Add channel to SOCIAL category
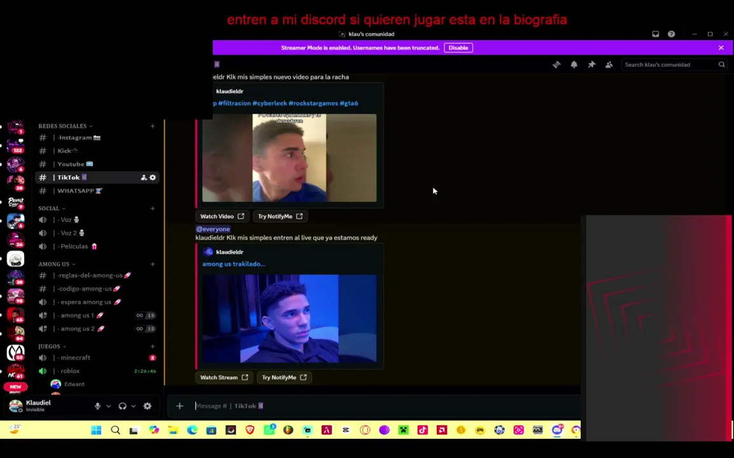Image resolution: width=734 pixels, height=458 pixels. click(x=153, y=209)
